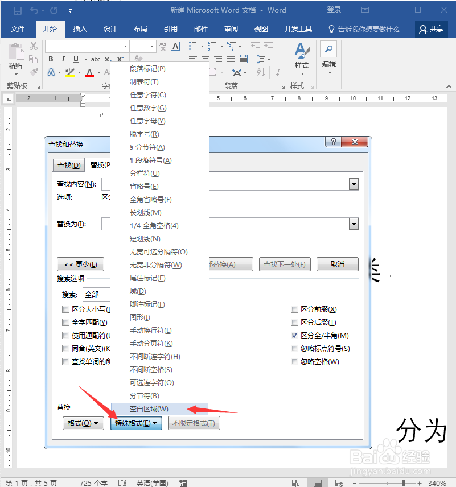456x487 pixels.
Task: Select the superscript formatting icon
Action: [x=120, y=59]
